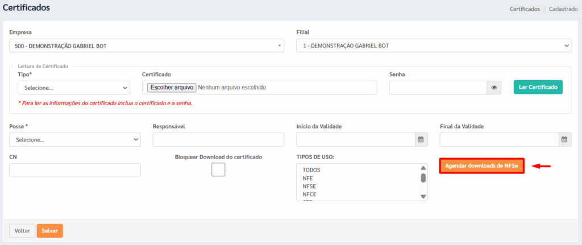Select NFSE in the TIPOS DE USO list
The image size is (582, 245).
309,186
